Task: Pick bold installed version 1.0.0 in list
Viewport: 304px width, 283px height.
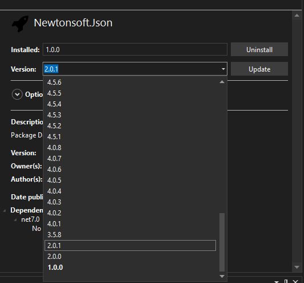Action: click(x=130, y=268)
